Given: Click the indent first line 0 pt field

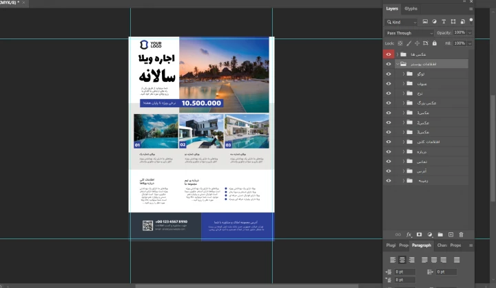Looking at the screenshot, I should pos(404,280).
